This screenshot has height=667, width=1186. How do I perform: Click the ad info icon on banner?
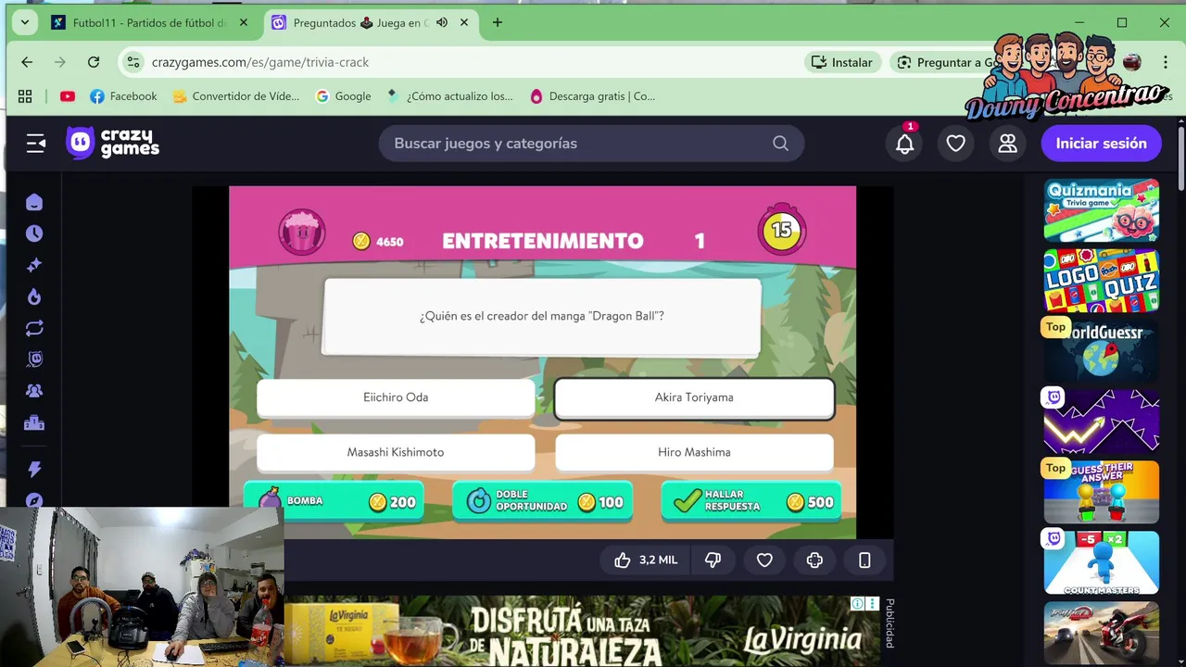point(858,604)
